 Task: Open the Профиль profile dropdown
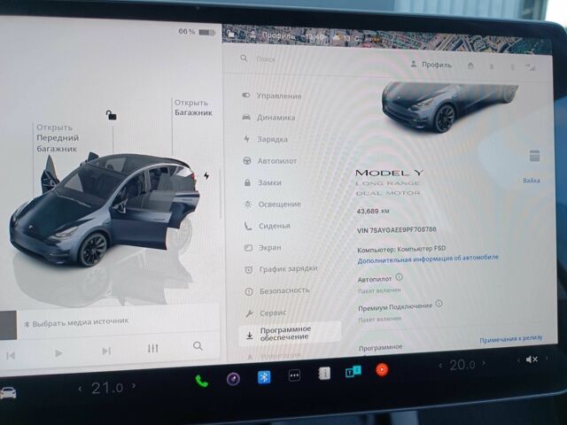click(x=431, y=65)
